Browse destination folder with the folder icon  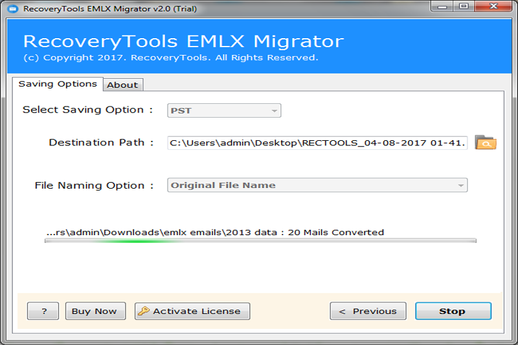coord(485,142)
